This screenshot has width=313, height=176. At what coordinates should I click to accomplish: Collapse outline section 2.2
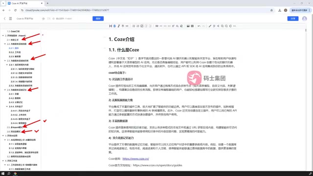(5, 44)
